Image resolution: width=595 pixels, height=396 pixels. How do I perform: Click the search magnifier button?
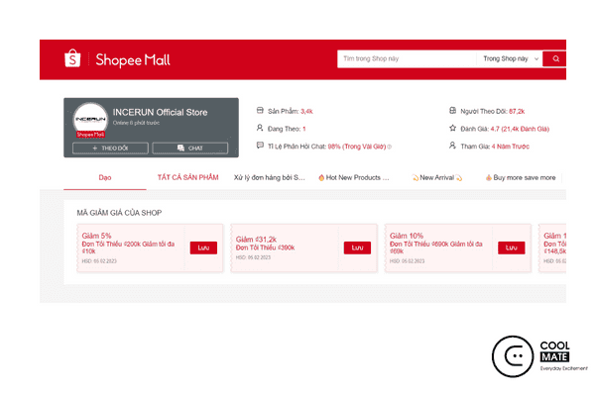coord(556,59)
